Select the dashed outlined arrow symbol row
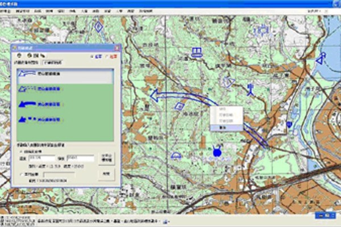 [65, 89]
